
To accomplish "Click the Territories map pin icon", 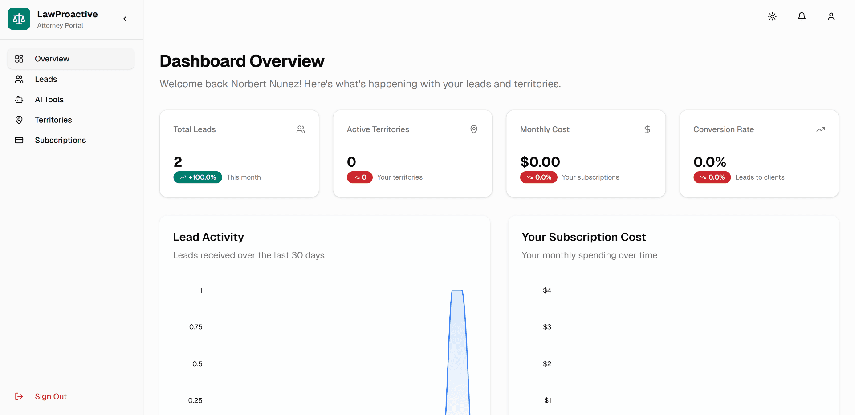I will 19,120.
